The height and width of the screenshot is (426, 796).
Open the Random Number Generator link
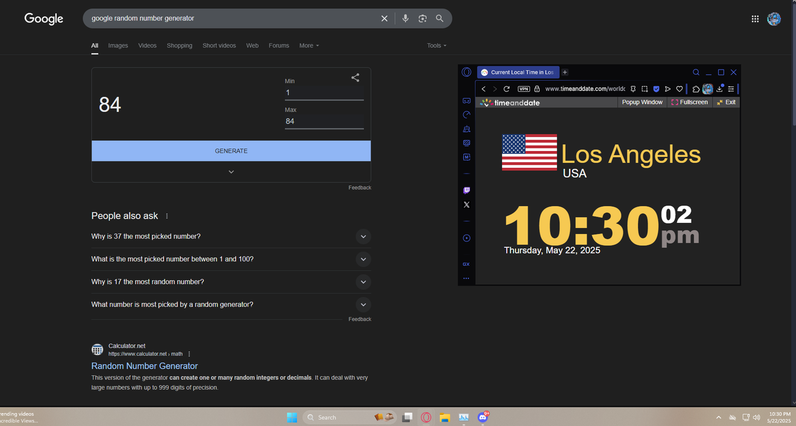pyautogui.click(x=144, y=366)
